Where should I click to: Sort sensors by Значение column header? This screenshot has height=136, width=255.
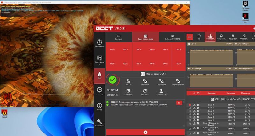[x=230, y=93]
